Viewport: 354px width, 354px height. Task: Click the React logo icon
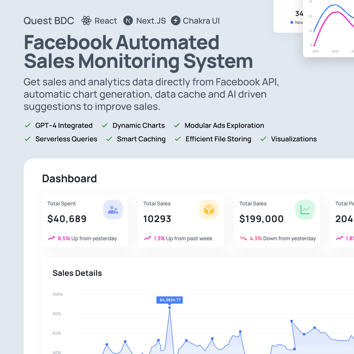[x=86, y=21]
